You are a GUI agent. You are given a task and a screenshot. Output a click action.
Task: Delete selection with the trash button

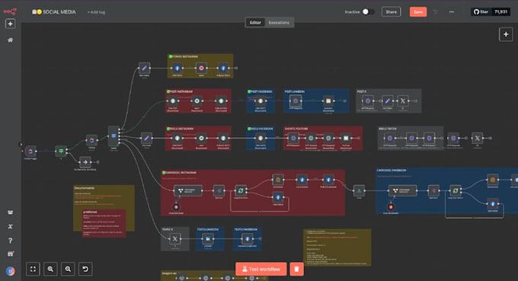click(296, 269)
